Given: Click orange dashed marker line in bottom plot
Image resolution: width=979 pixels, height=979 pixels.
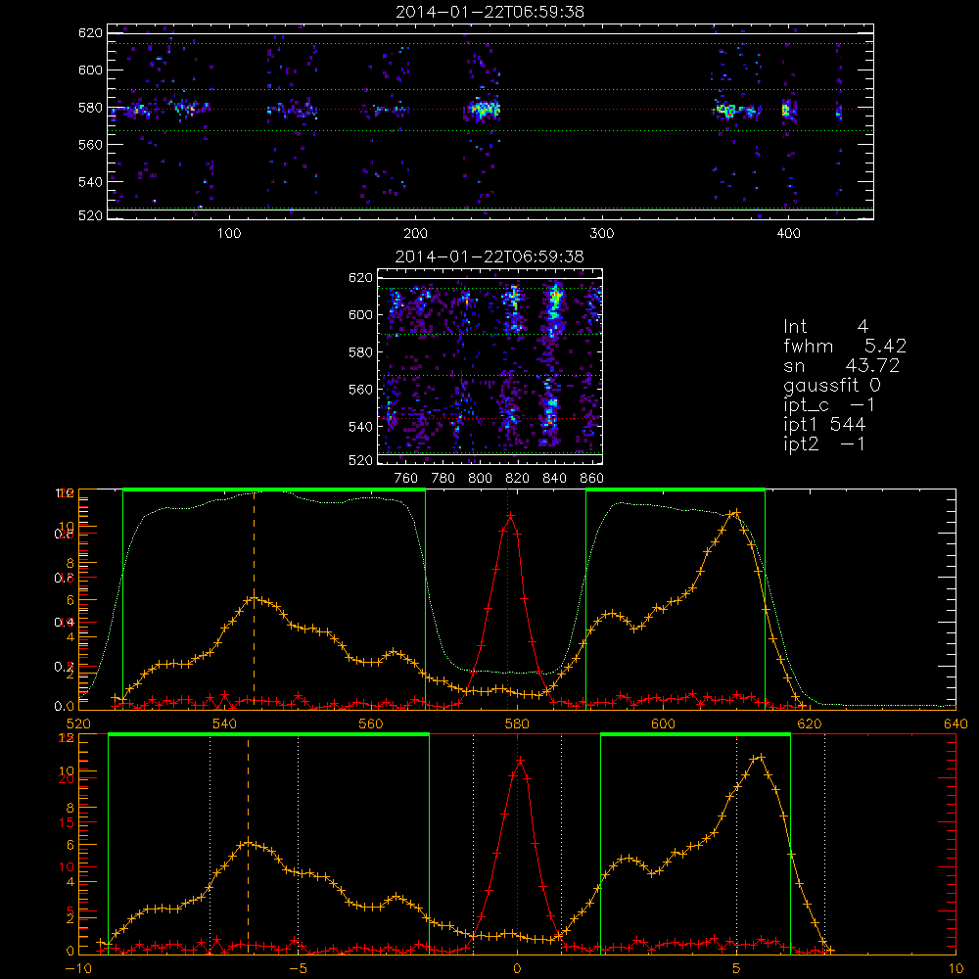Looking at the screenshot, I should point(248,843).
